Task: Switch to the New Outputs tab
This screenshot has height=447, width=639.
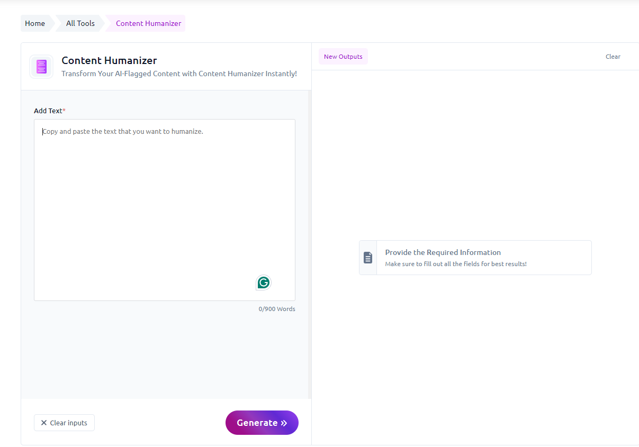Action: [343, 57]
